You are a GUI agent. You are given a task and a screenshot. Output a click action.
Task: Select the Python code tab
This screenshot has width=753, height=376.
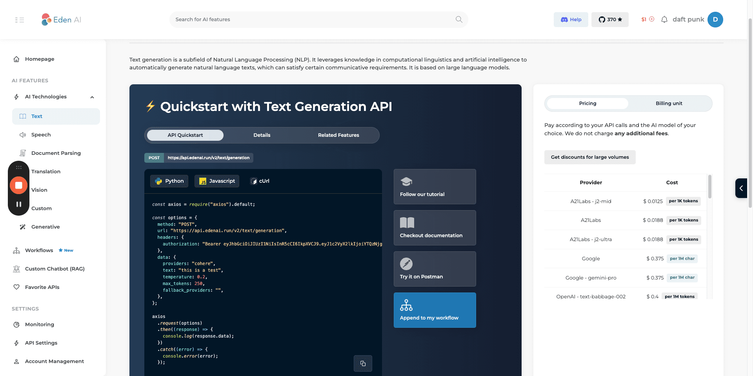(169, 181)
